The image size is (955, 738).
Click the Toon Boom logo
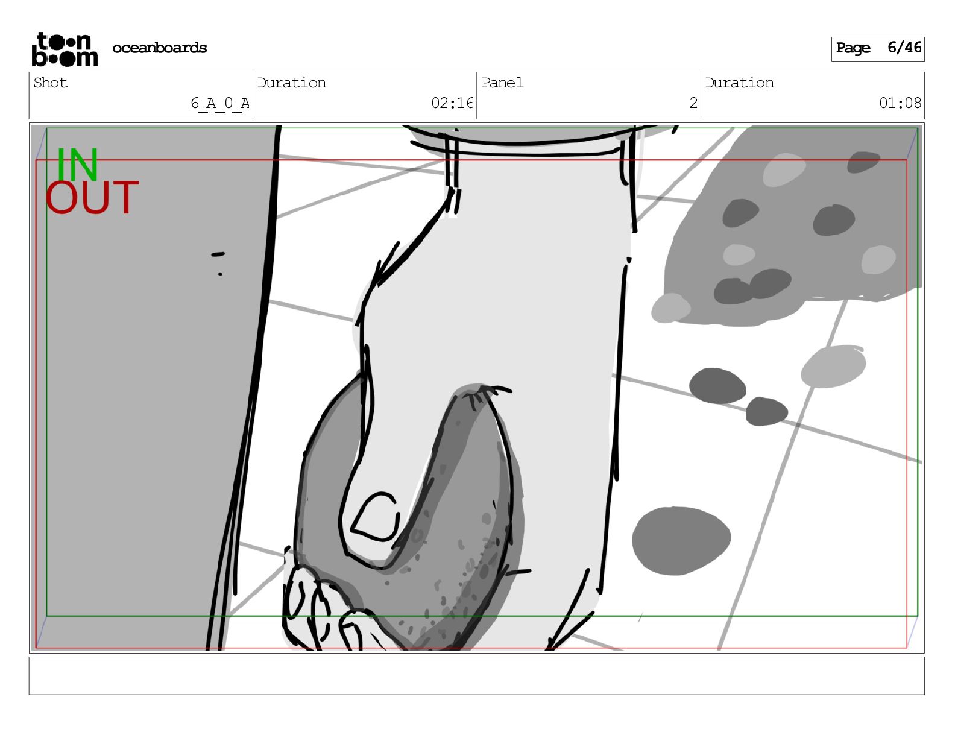click(65, 49)
